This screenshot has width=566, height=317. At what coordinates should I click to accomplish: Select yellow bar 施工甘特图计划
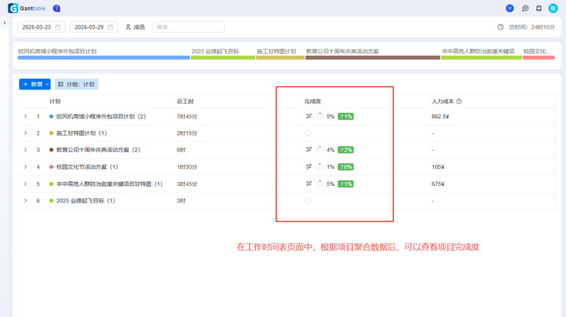click(x=280, y=58)
